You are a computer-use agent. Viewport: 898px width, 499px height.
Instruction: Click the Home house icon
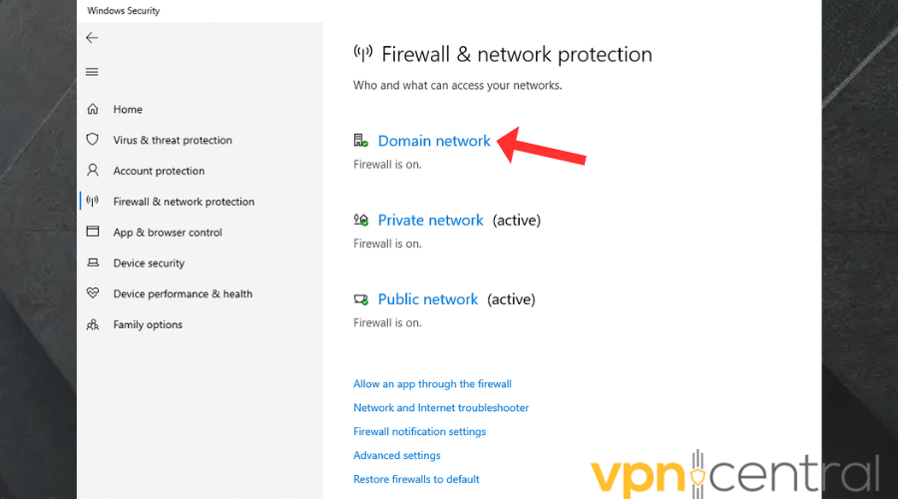[x=93, y=110]
